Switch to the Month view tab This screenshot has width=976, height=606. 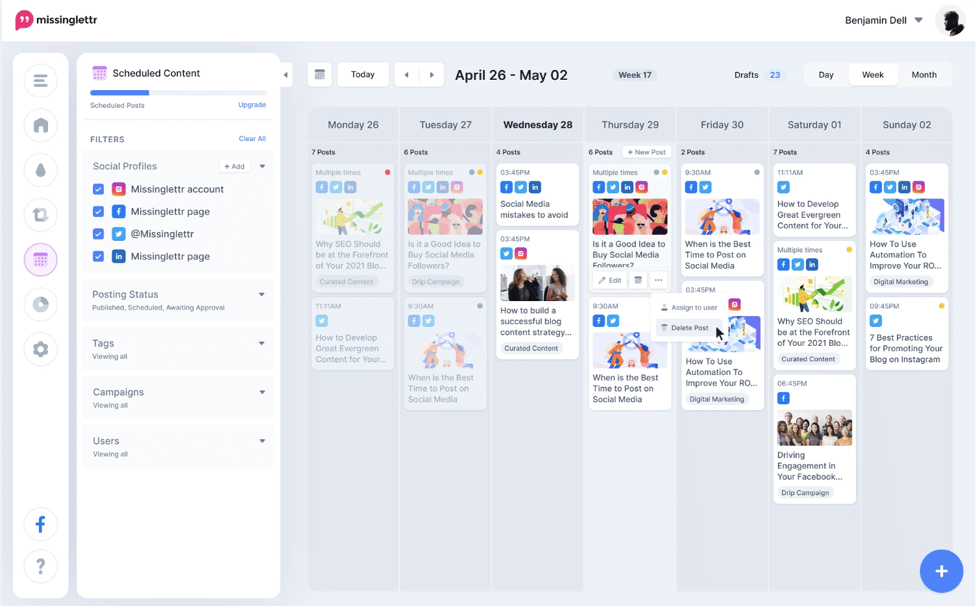923,75
